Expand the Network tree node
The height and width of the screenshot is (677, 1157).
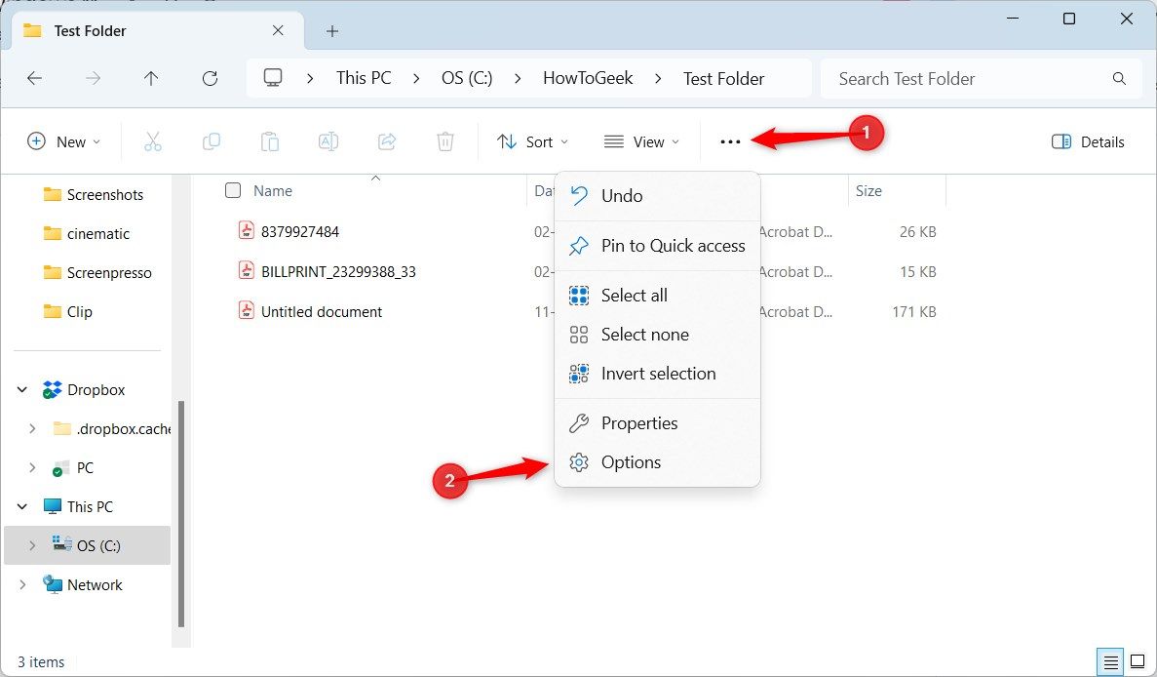(x=22, y=584)
